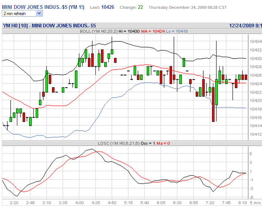Click the 10422 price axis label

(x=256, y=92)
